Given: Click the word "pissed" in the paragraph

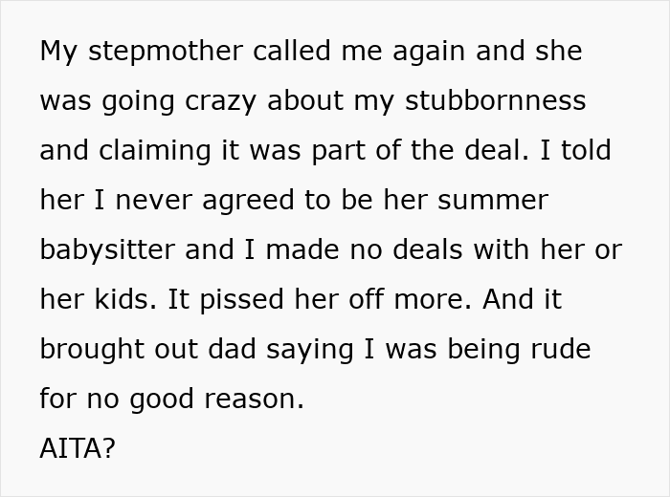Looking at the screenshot, I should coord(241,300).
